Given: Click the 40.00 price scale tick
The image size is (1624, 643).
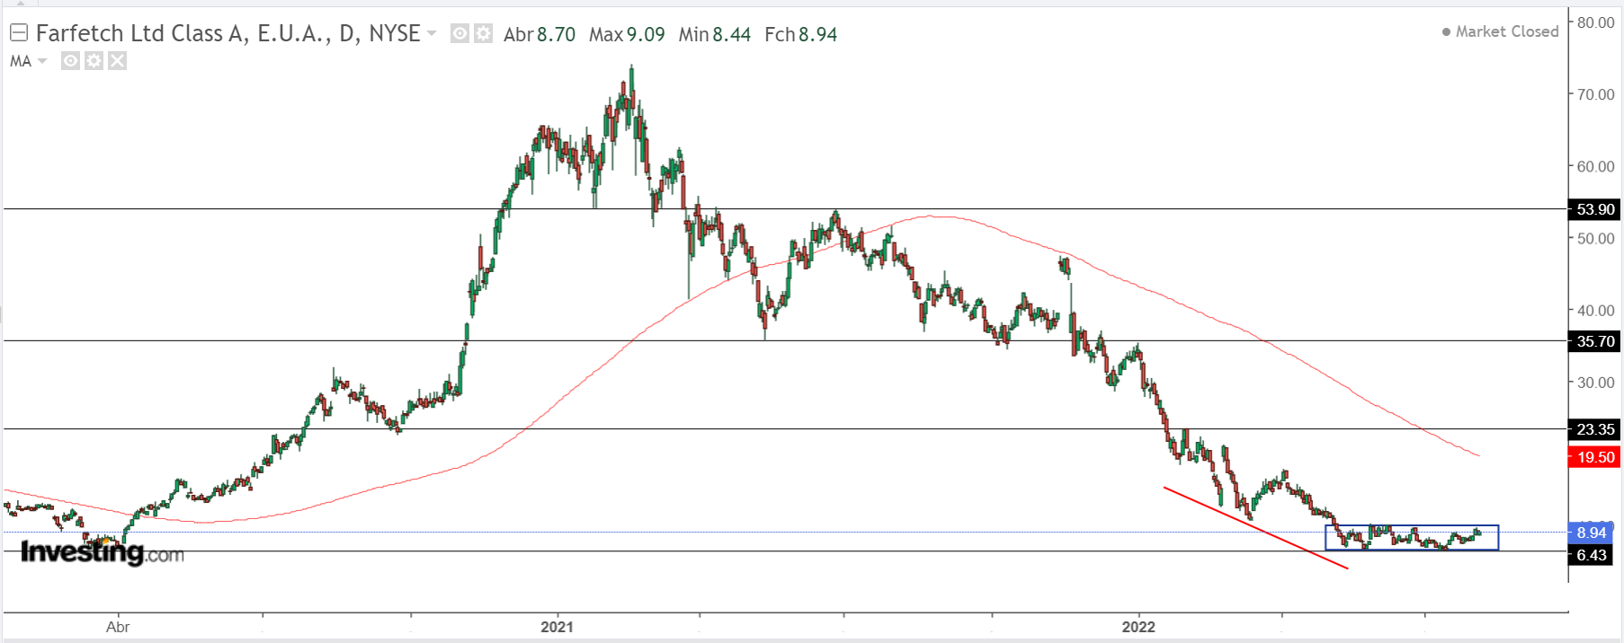Looking at the screenshot, I should tap(1596, 311).
